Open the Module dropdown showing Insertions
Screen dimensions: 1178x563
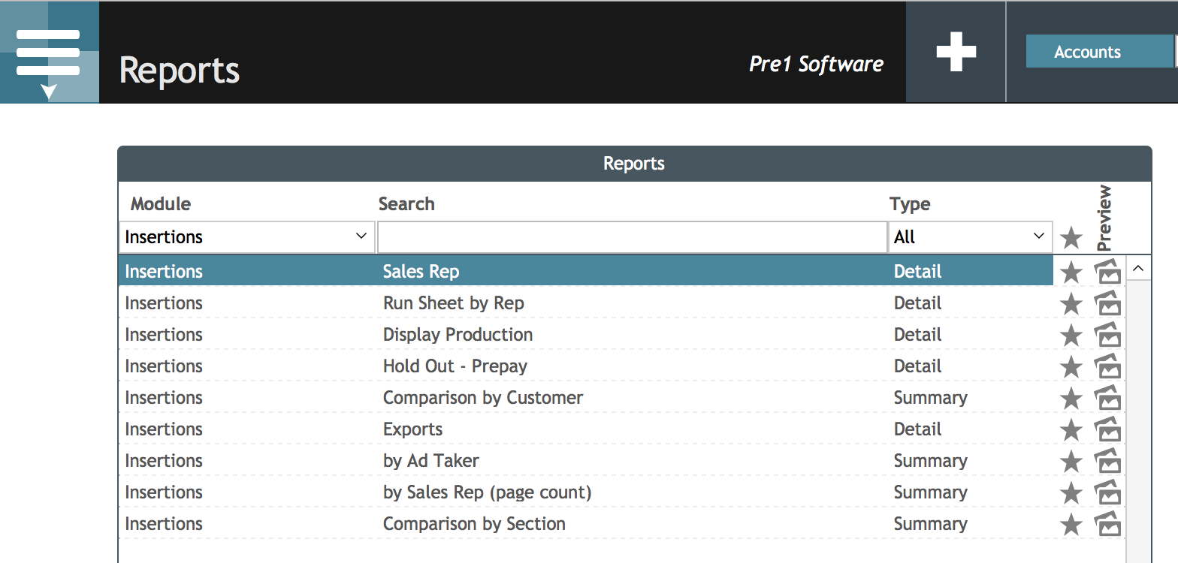tap(247, 237)
